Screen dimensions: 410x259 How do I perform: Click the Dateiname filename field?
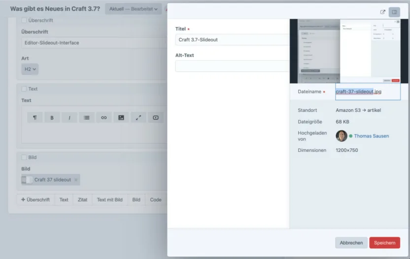coord(368,92)
